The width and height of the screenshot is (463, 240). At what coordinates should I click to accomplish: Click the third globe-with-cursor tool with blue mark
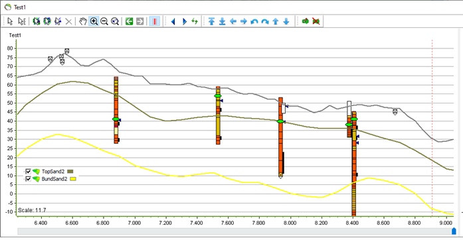(x=58, y=21)
